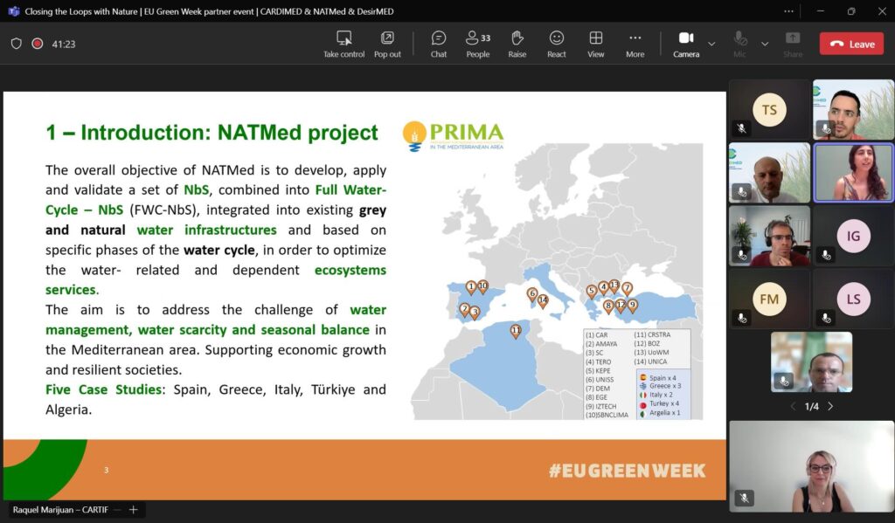Select the IG participant tile
The width and height of the screenshot is (895, 523).
[853, 236]
